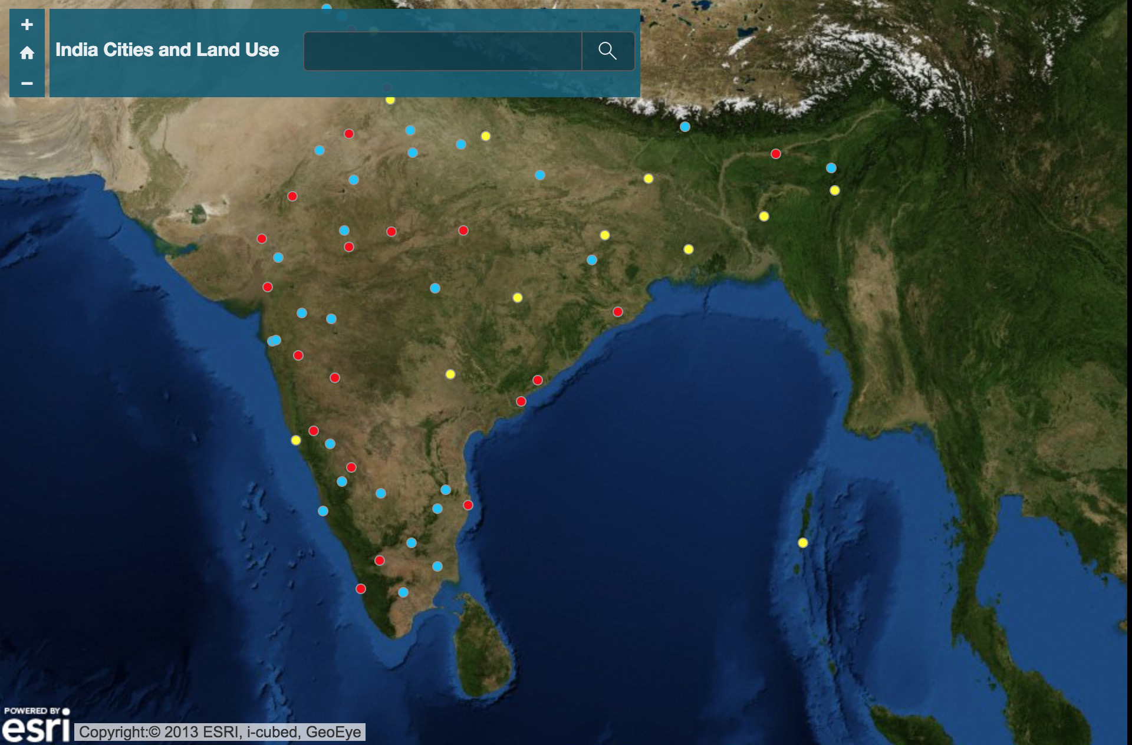Select yellow marker just below header bar
This screenshot has height=745, width=1132.
(x=390, y=100)
